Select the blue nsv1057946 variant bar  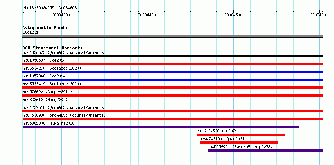pos(173,80)
